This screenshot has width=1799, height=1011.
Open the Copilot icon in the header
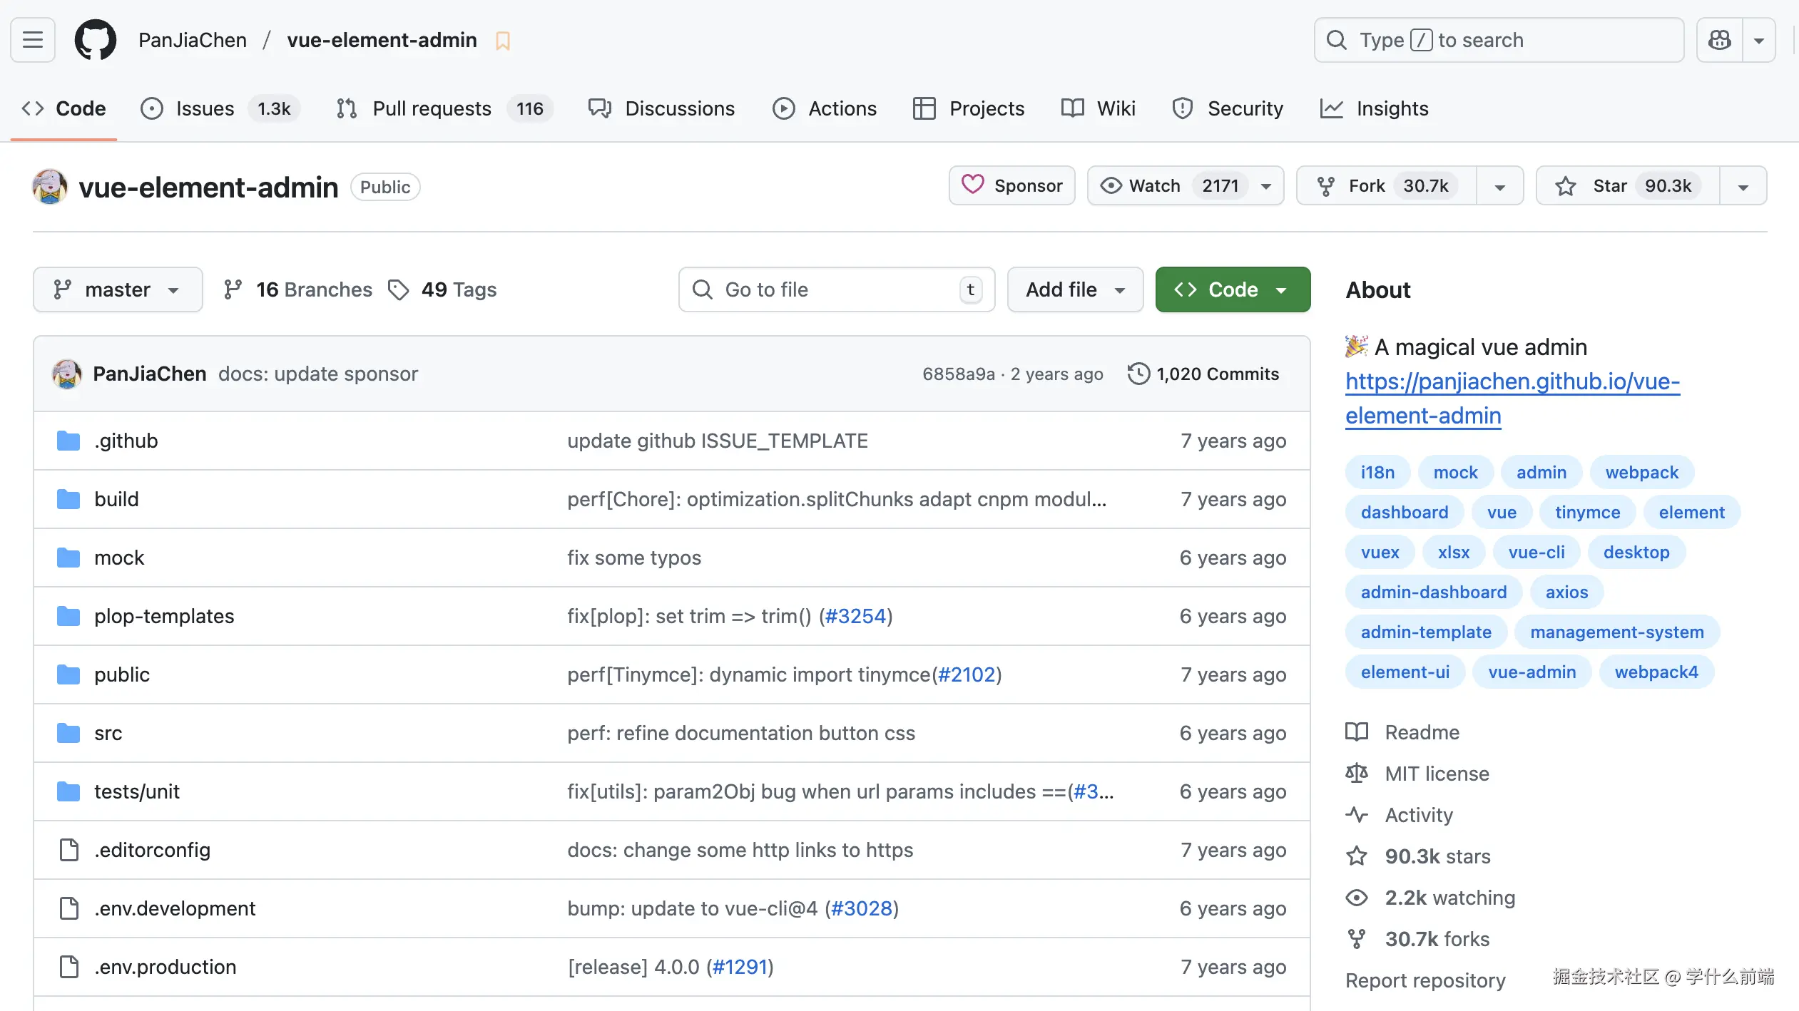[1719, 40]
